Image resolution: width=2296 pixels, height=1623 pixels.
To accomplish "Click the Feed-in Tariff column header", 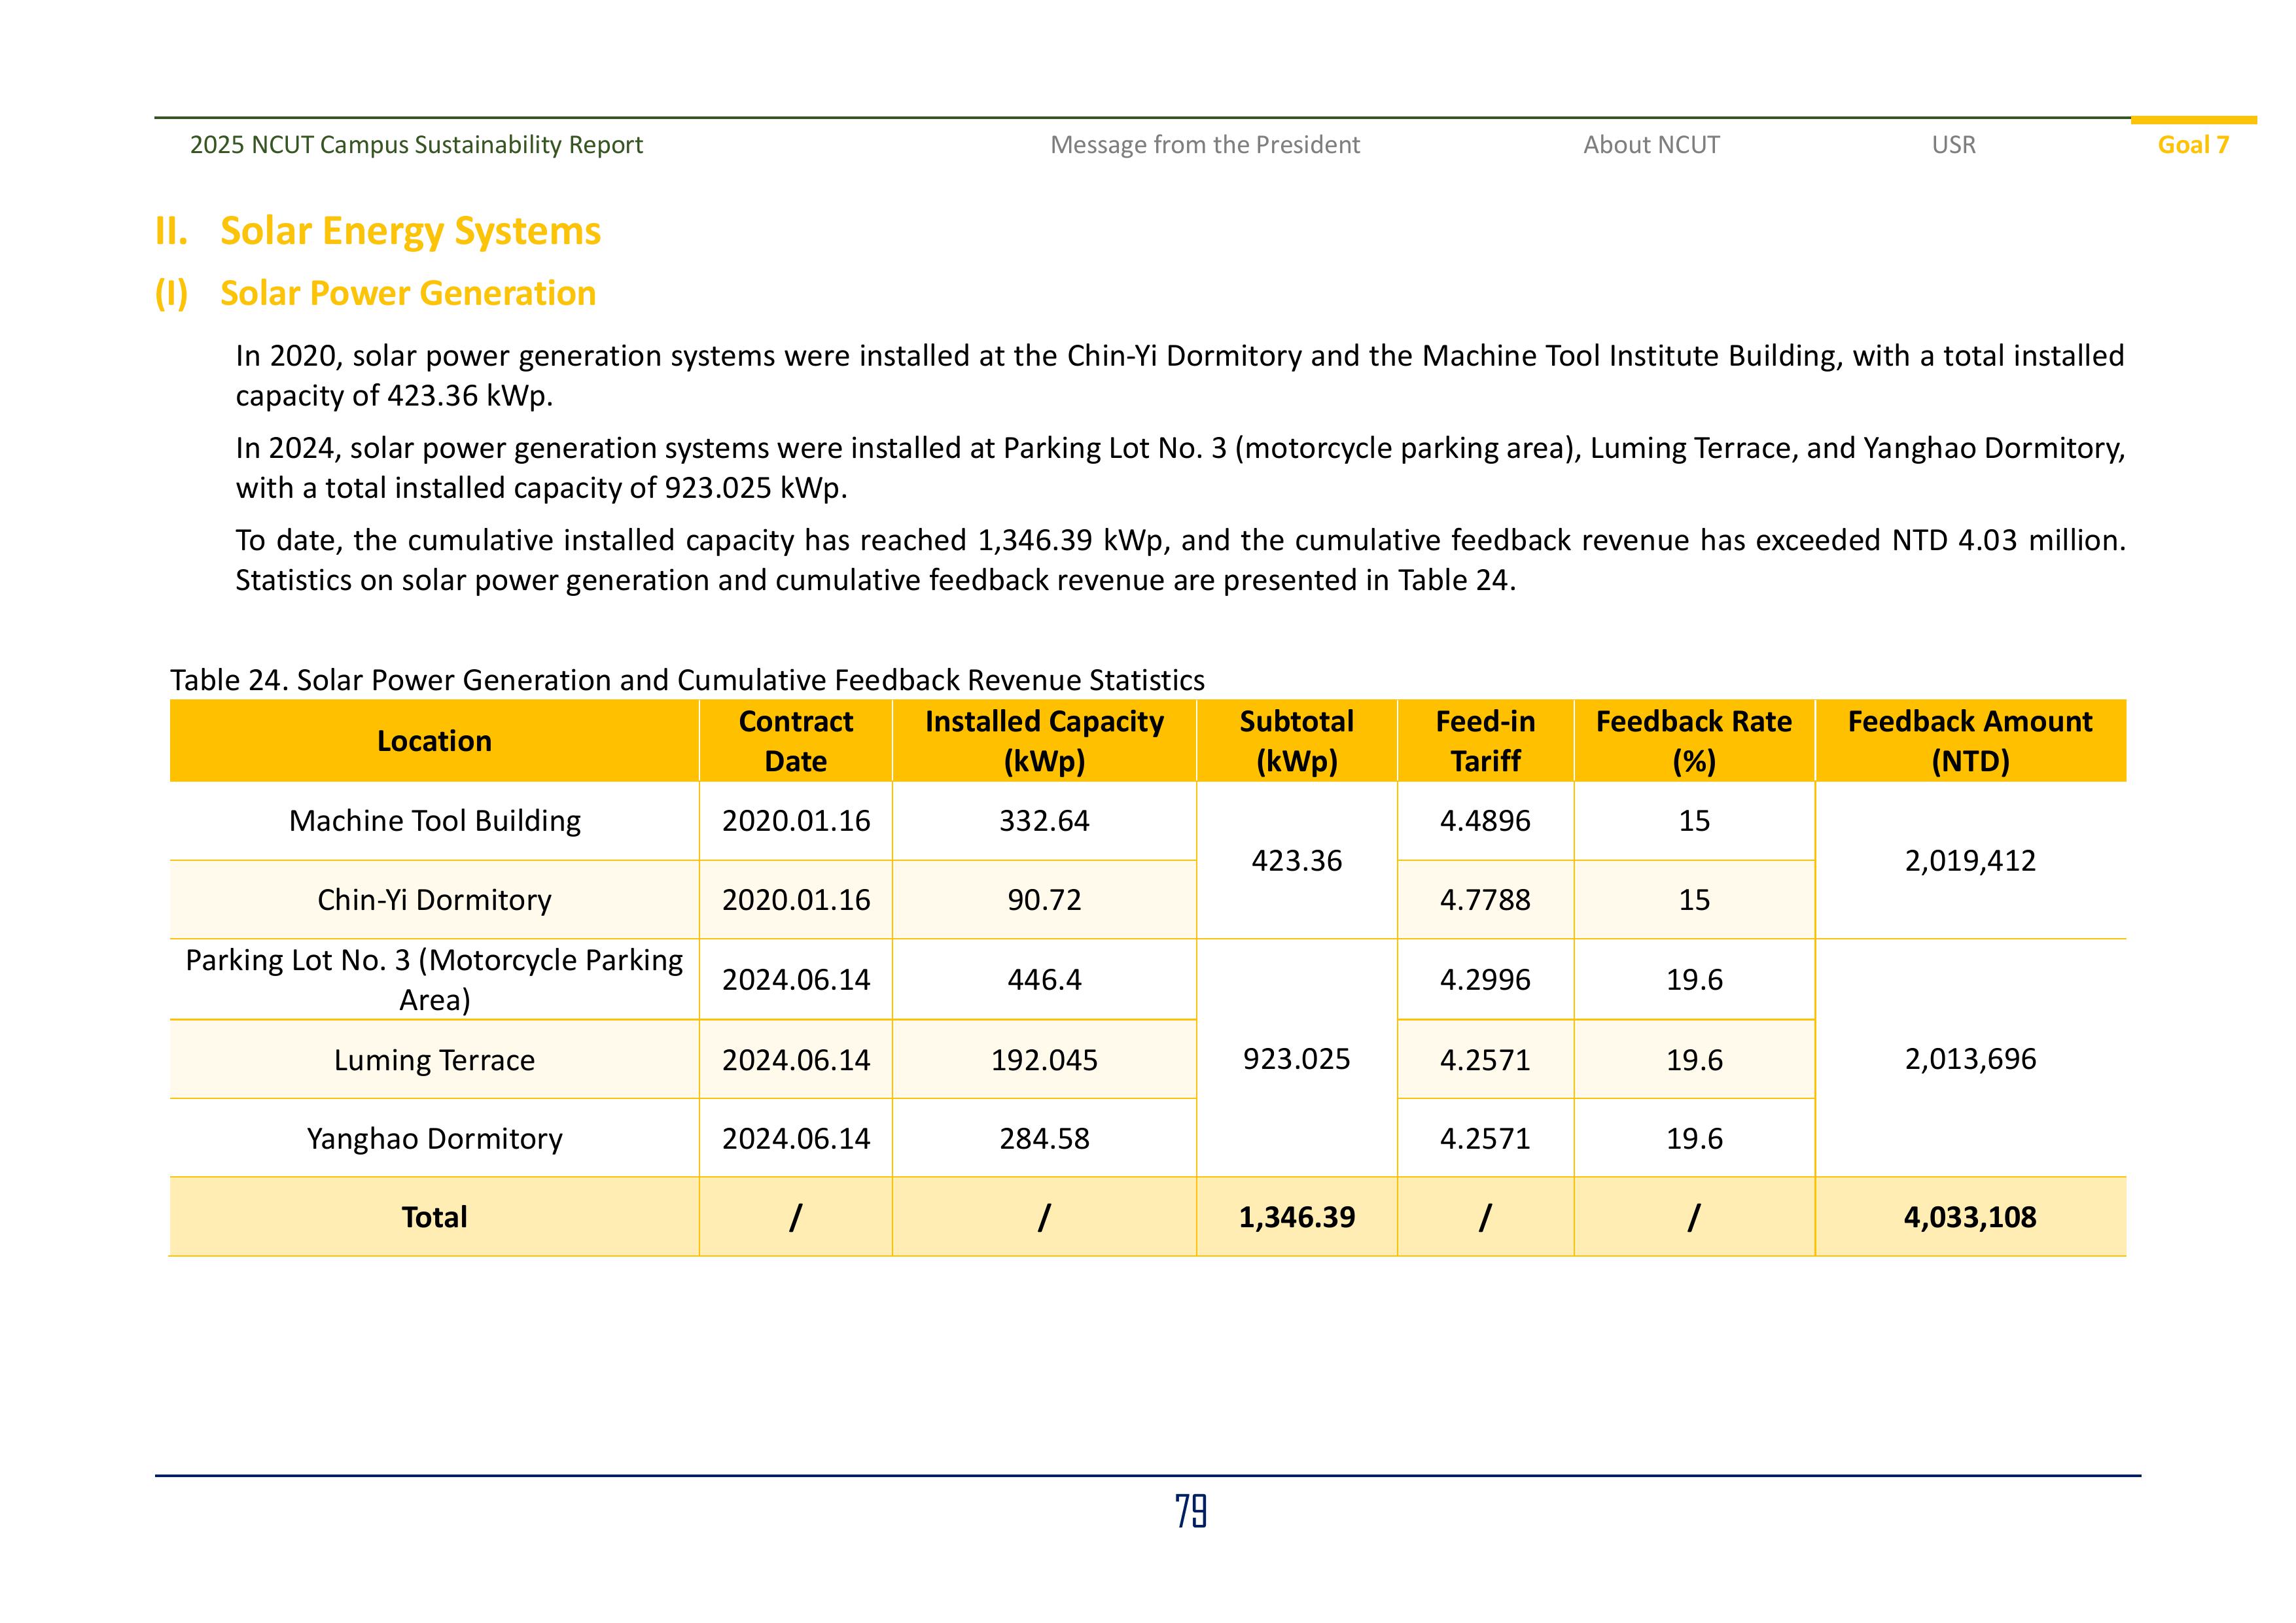I will coord(1485,741).
